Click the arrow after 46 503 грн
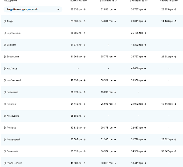 click(x=84, y=163)
